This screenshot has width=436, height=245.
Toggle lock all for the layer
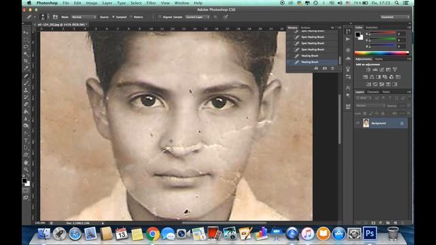(x=383, y=114)
